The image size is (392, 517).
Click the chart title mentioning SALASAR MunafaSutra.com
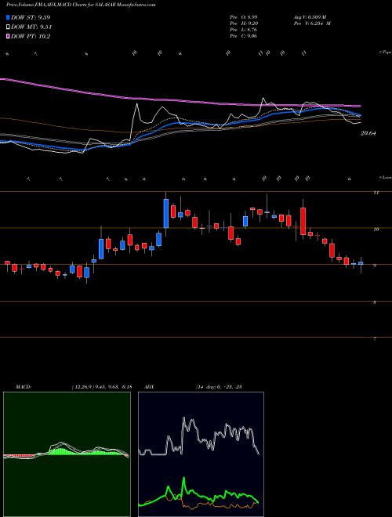click(x=82, y=5)
